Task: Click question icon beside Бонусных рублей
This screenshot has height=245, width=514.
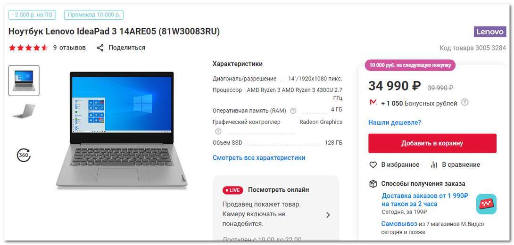Action: (x=464, y=102)
